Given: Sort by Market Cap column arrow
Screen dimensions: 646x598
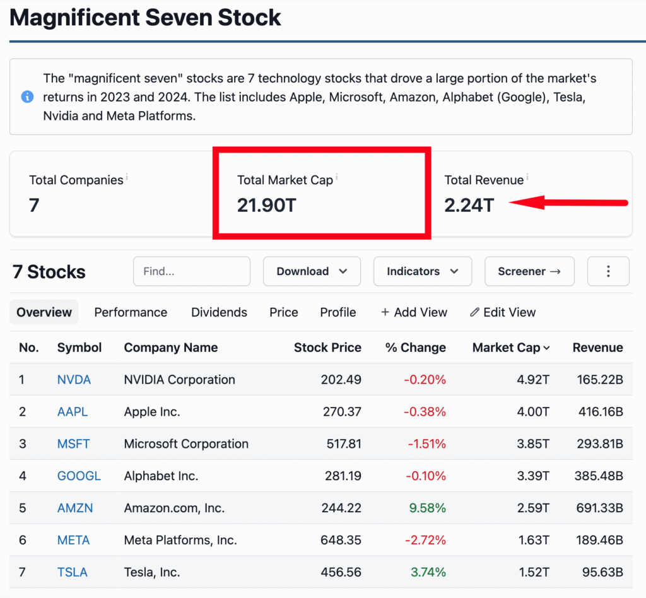Looking at the screenshot, I should [546, 348].
